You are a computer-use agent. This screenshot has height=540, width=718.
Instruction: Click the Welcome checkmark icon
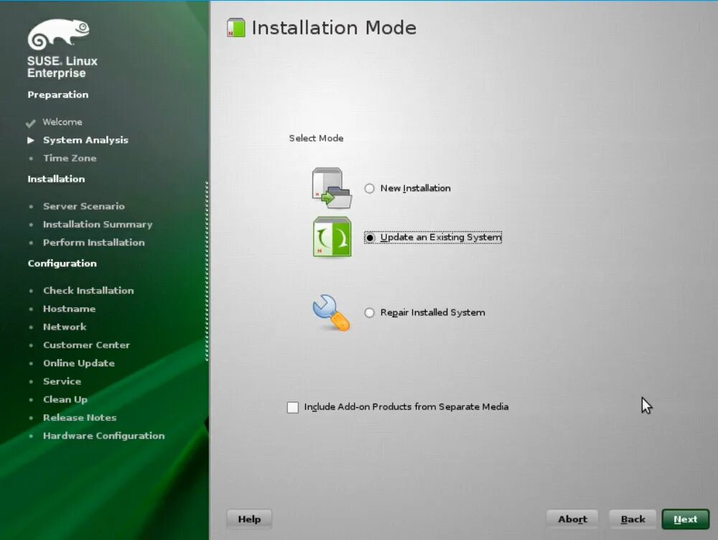pos(31,124)
